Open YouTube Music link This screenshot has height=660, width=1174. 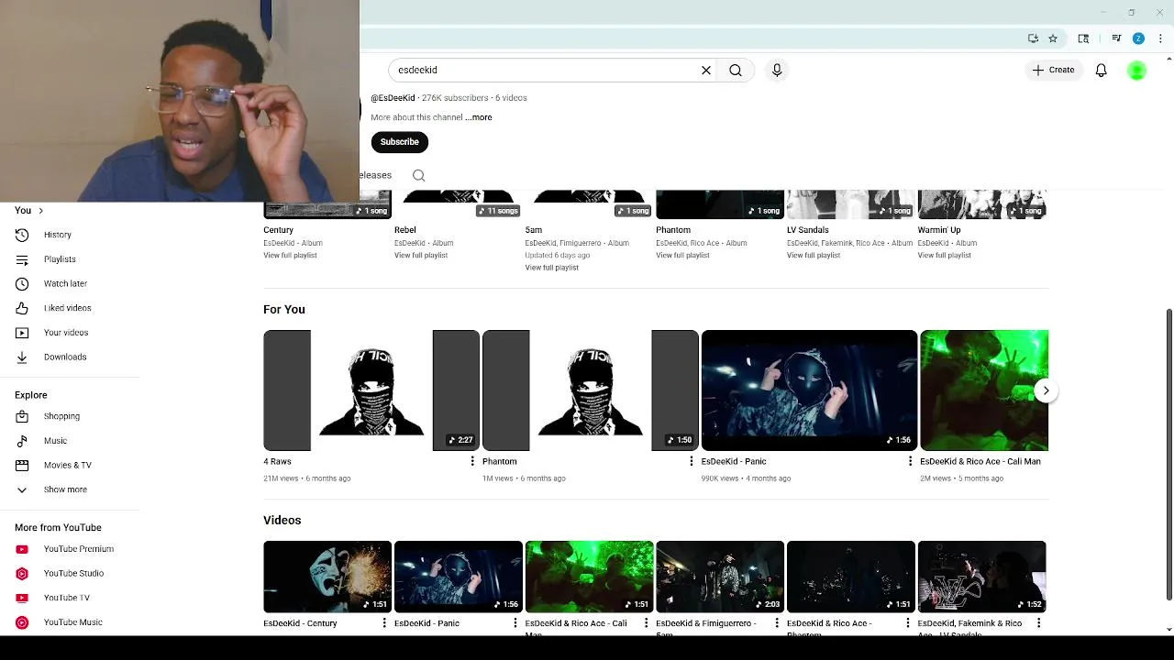coord(70,622)
